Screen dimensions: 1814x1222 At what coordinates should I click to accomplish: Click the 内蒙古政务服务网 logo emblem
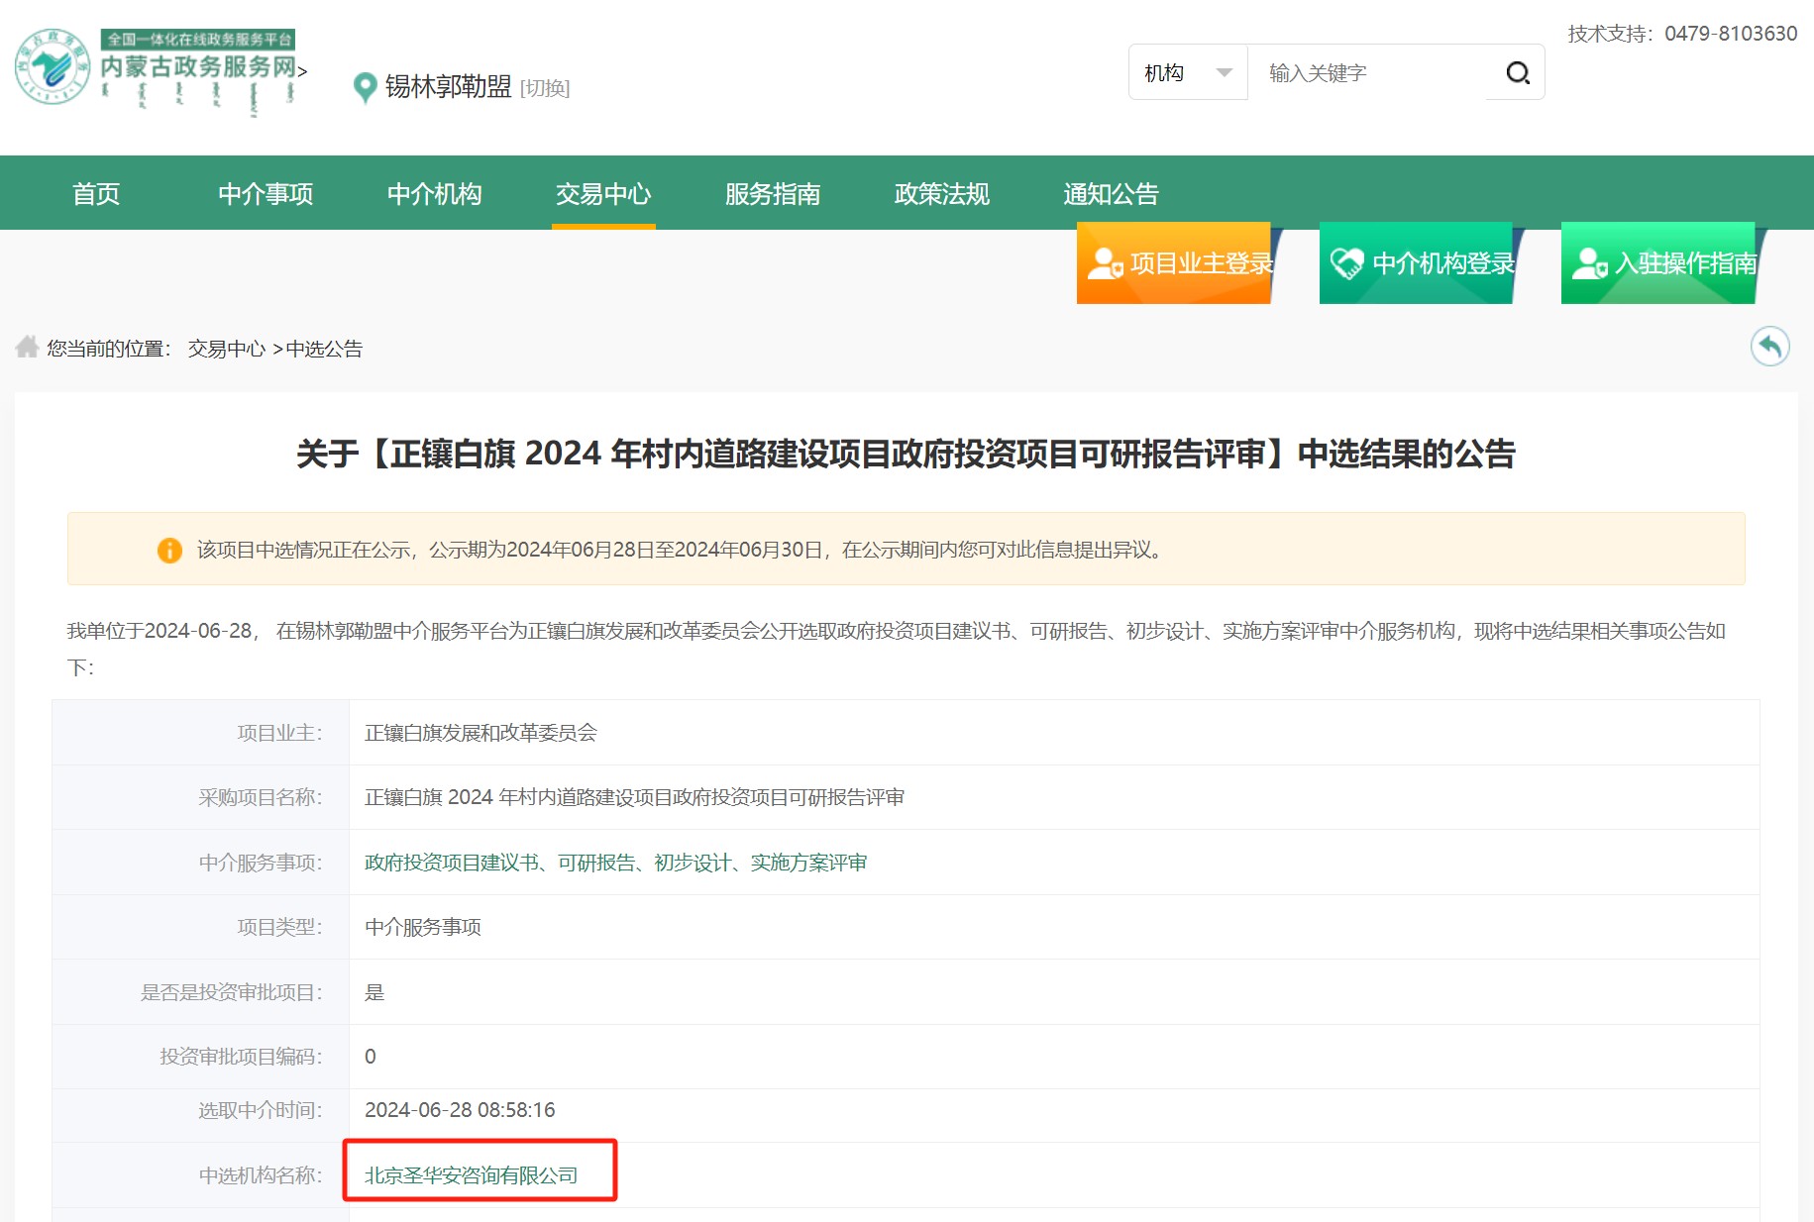[x=53, y=66]
